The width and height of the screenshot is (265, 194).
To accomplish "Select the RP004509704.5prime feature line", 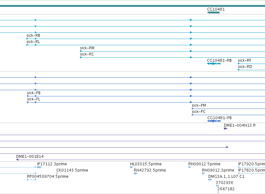I will (32, 180).
